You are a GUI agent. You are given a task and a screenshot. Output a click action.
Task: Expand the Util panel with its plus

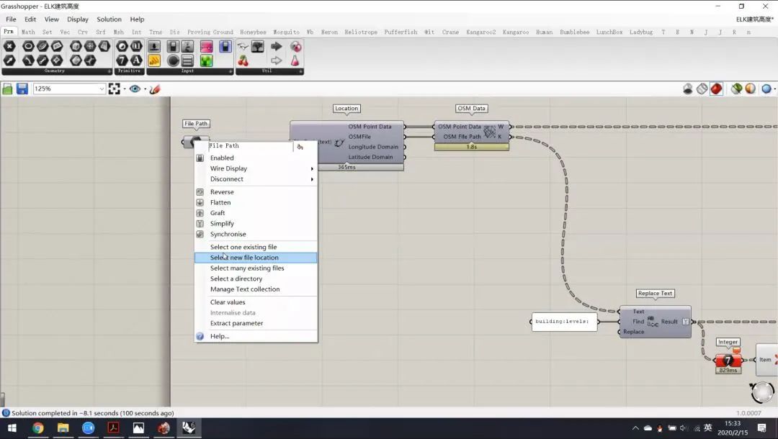pos(300,71)
